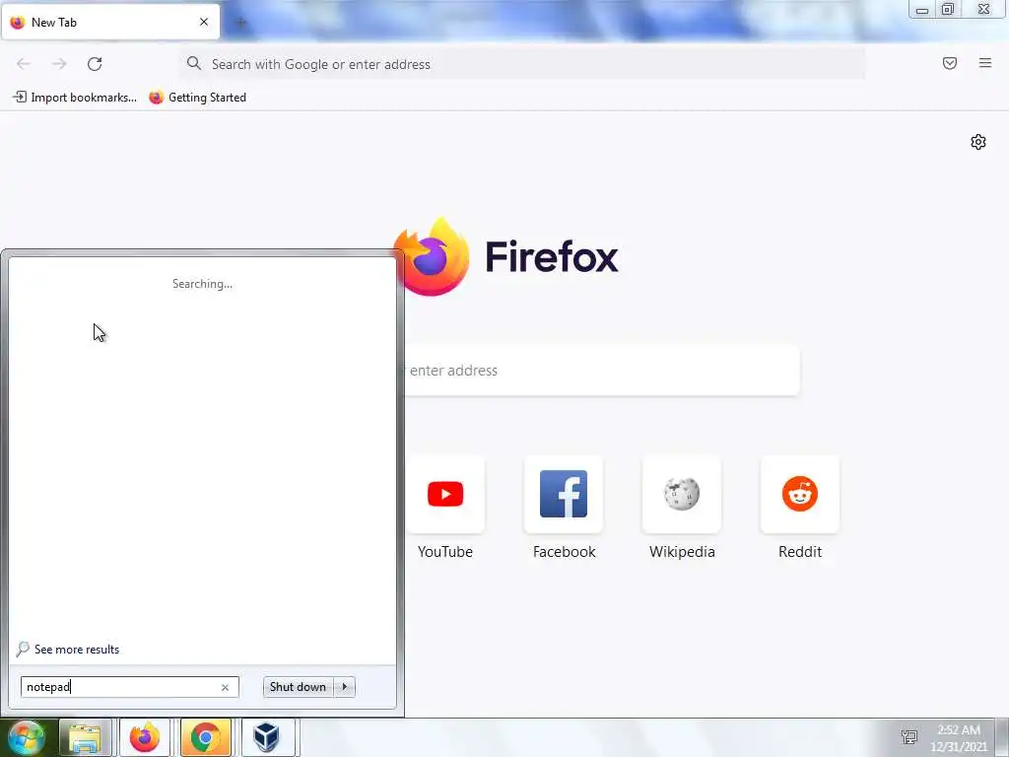The height and width of the screenshot is (757, 1009).
Task: Switch to Firefox on the taskbar
Action: pos(145,737)
